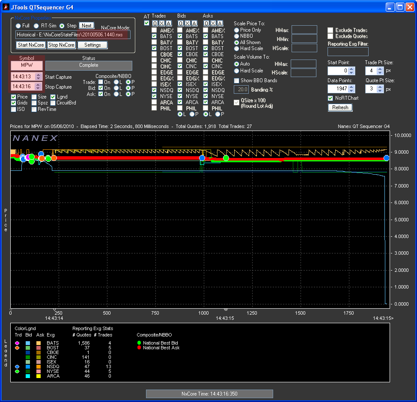Click the NxCore Time status bar
The image size is (417, 402).
pos(209,394)
